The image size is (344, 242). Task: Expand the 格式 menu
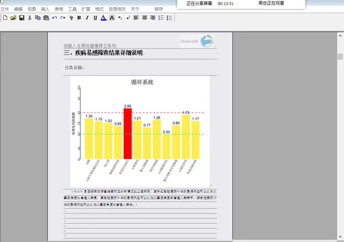[99, 9]
